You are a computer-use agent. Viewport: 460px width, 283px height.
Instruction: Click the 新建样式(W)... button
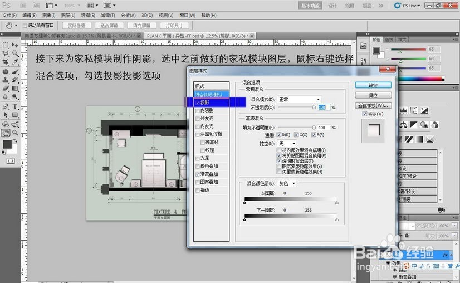point(373,105)
